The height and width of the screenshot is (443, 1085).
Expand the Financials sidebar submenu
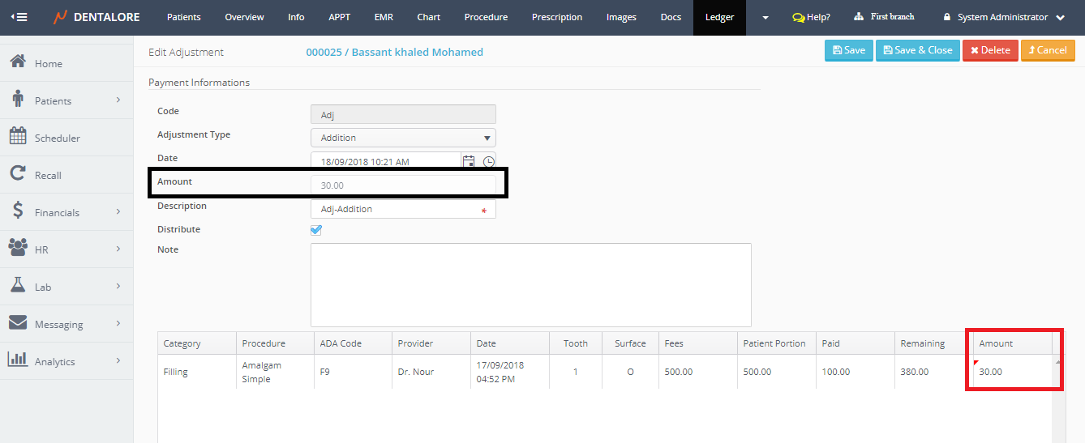(66, 212)
